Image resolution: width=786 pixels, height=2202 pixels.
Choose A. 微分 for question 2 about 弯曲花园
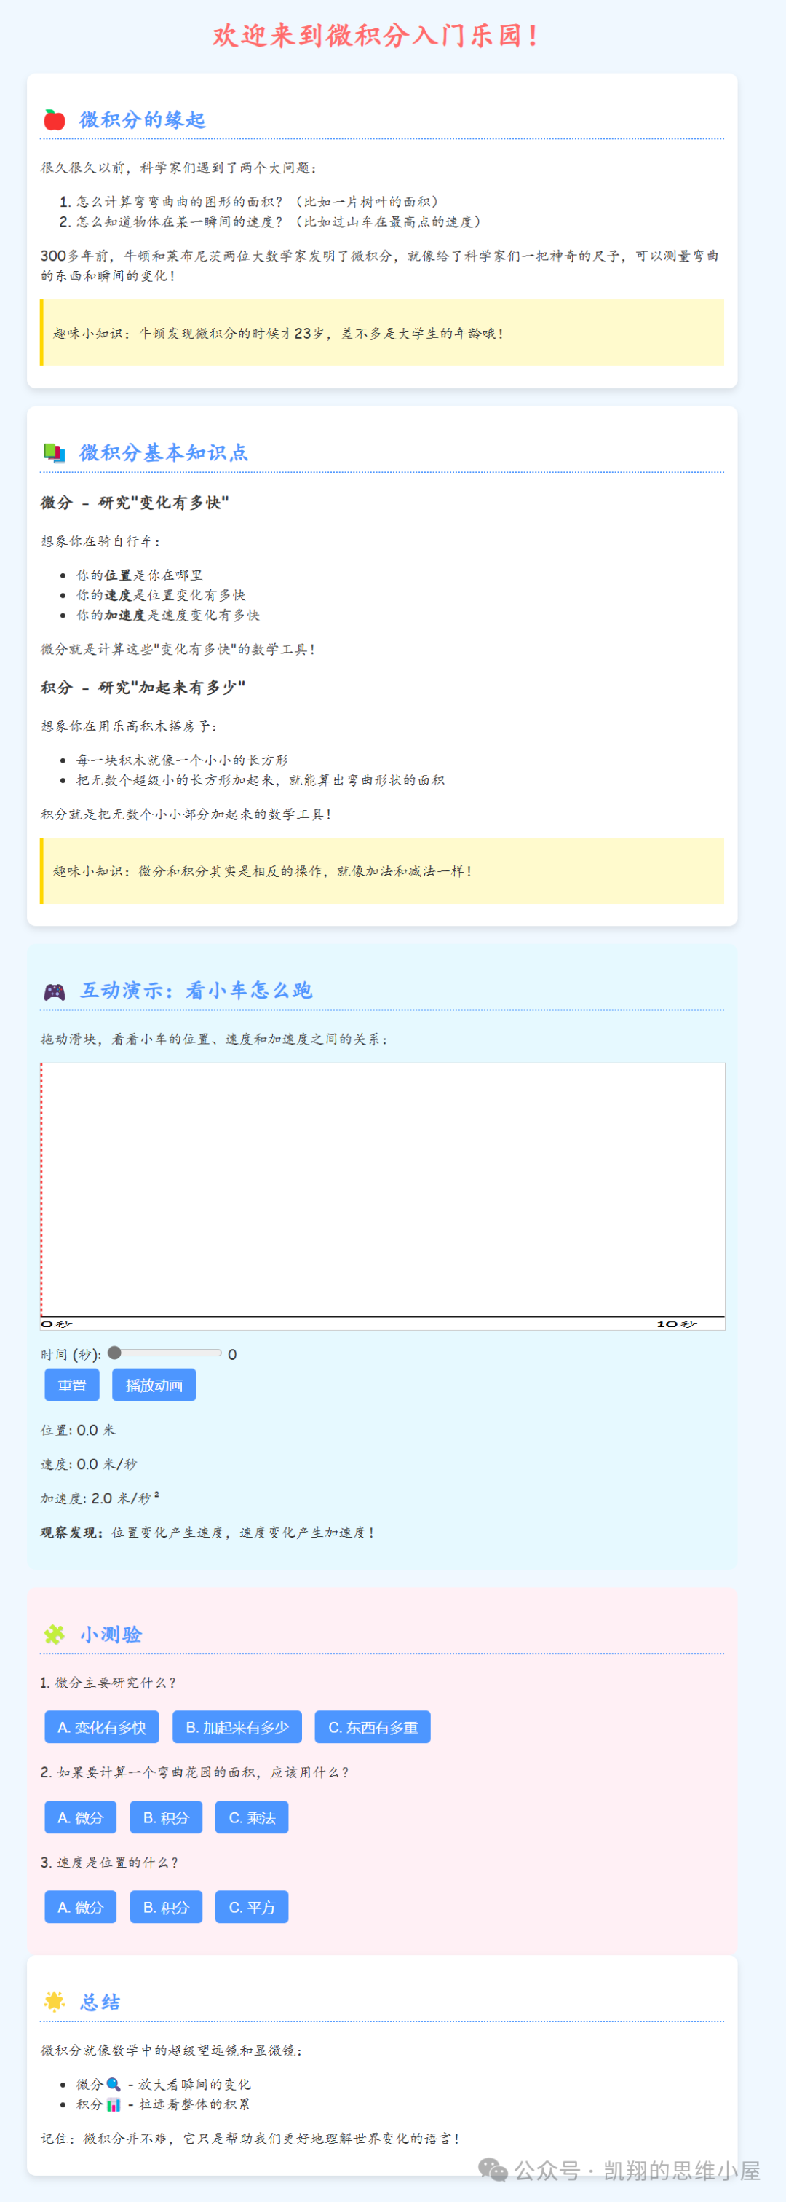pyautogui.click(x=80, y=1817)
